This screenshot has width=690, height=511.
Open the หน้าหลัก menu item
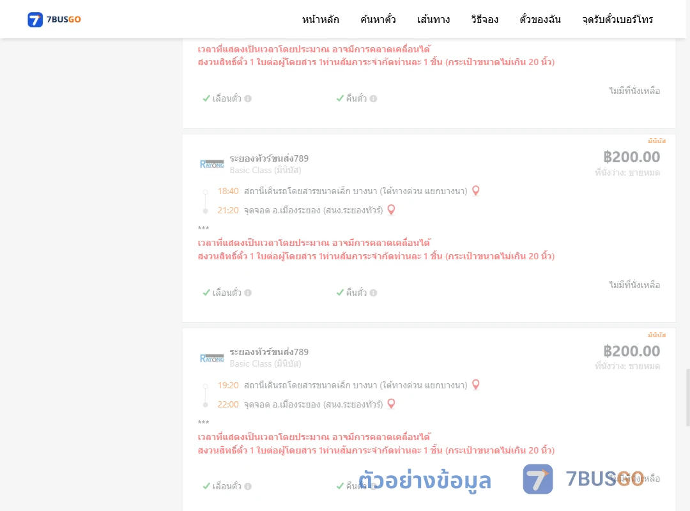point(320,19)
